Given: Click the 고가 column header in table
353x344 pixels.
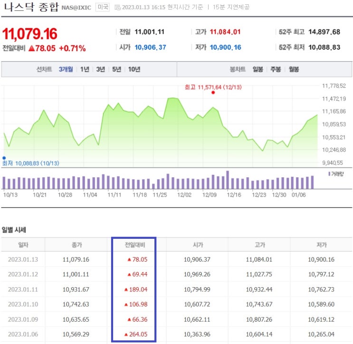Looking at the screenshot, I should click(x=260, y=245).
